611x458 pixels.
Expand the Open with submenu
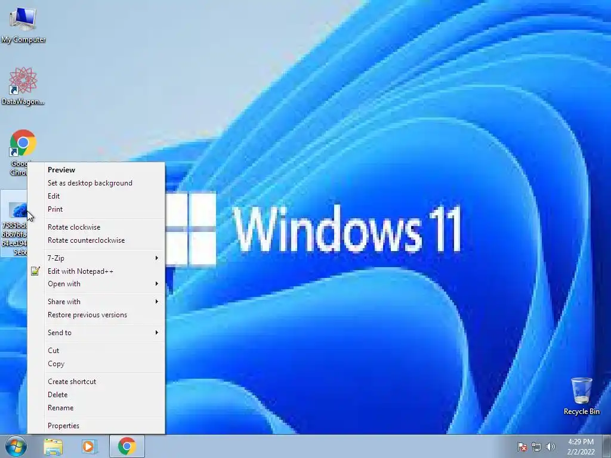tap(96, 284)
